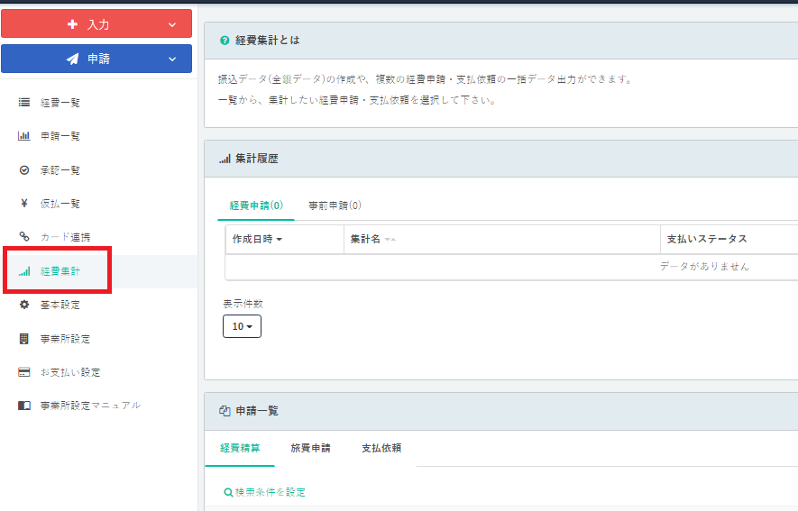Click the list icon beside 経費一覧
Viewport: 798px width, 511px height.
click(x=24, y=102)
